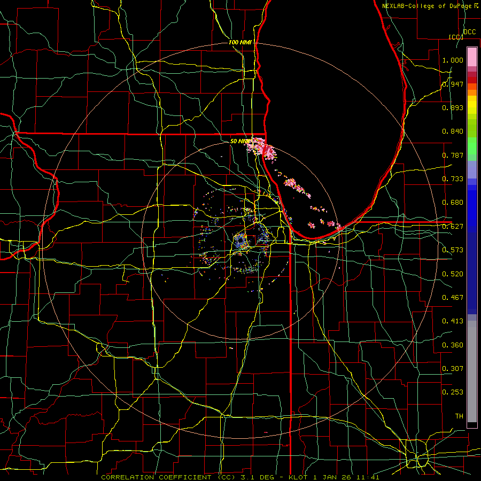Select the 0.733 scale value
Image resolution: width=481 pixels, height=481 pixels.
(453, 179)
